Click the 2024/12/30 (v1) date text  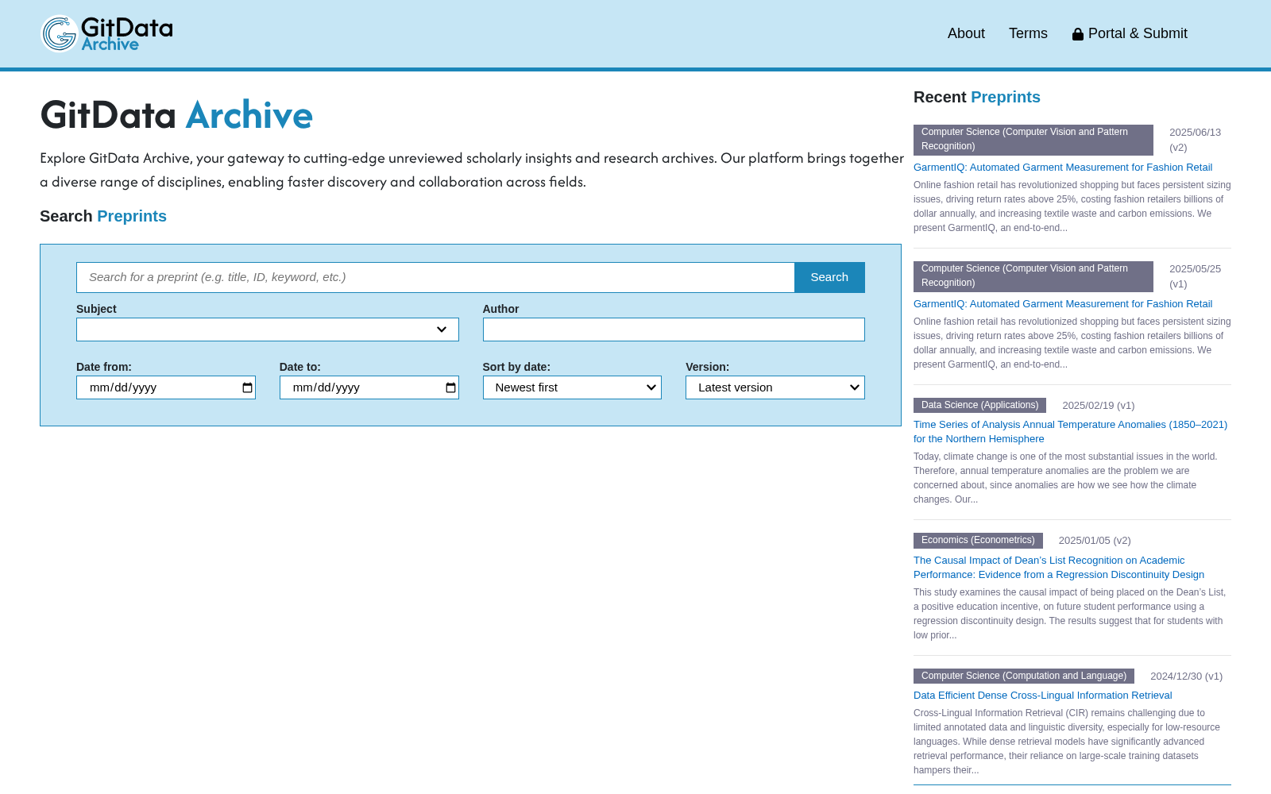[x=1186, y=676]
